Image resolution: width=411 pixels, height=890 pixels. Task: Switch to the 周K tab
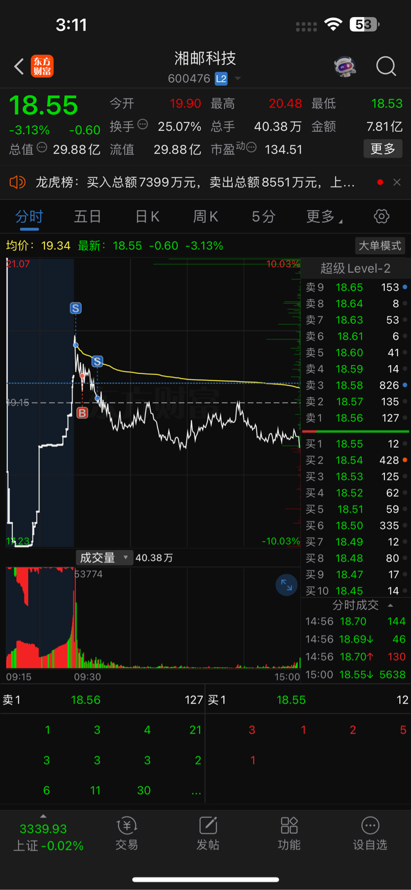205,216
